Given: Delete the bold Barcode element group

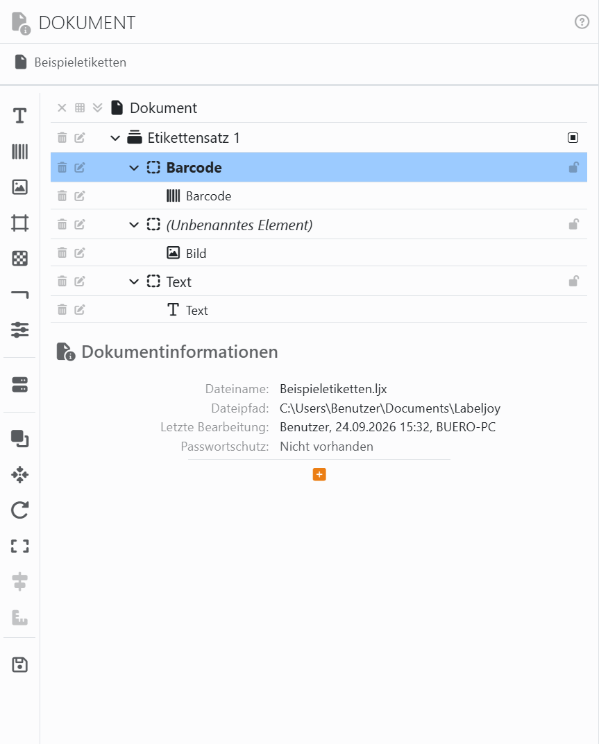Looking at the screenshot, I should [62, 167].
